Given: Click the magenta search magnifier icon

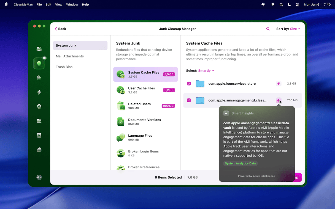Looking at the screenshot, I should coord(268,29).
